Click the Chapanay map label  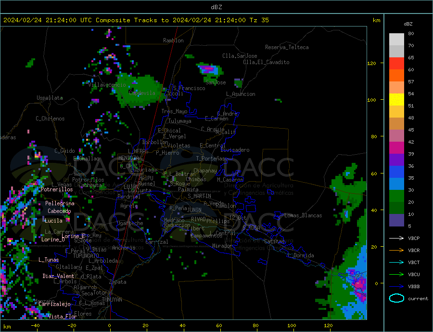205,171
